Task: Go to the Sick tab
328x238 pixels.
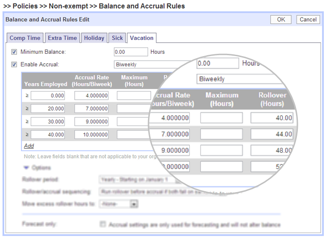Action: [x=117, y=38]
